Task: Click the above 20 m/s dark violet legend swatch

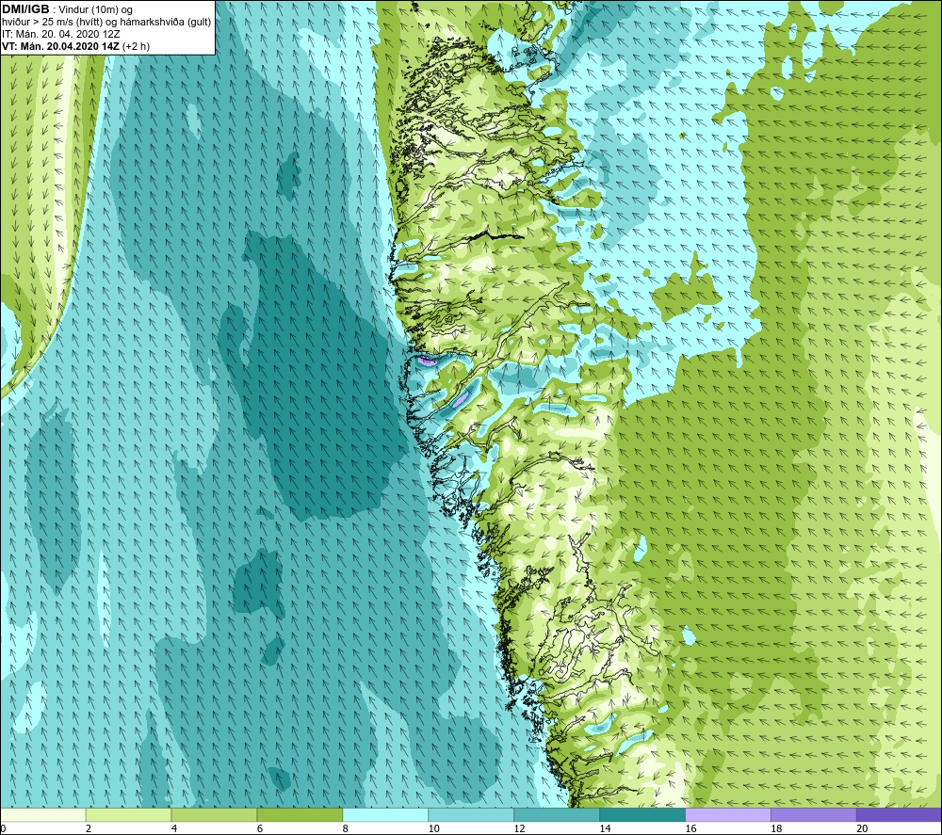Action: (x=899, y=814)
